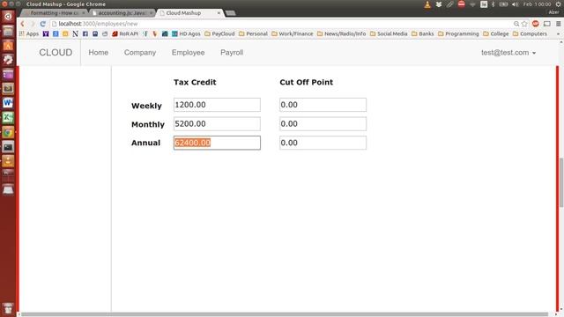Close the Cloud Mashup tab
The image size is (564, 317).
tap(219, 13)
